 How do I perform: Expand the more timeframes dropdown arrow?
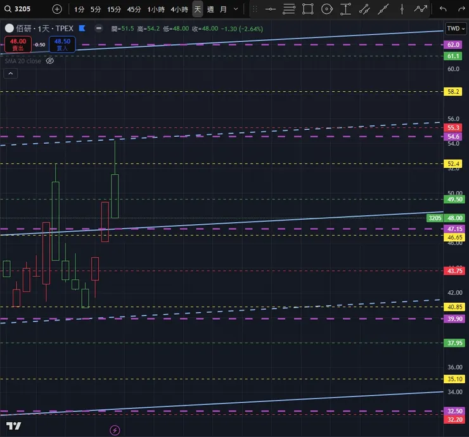click(236, 9)
